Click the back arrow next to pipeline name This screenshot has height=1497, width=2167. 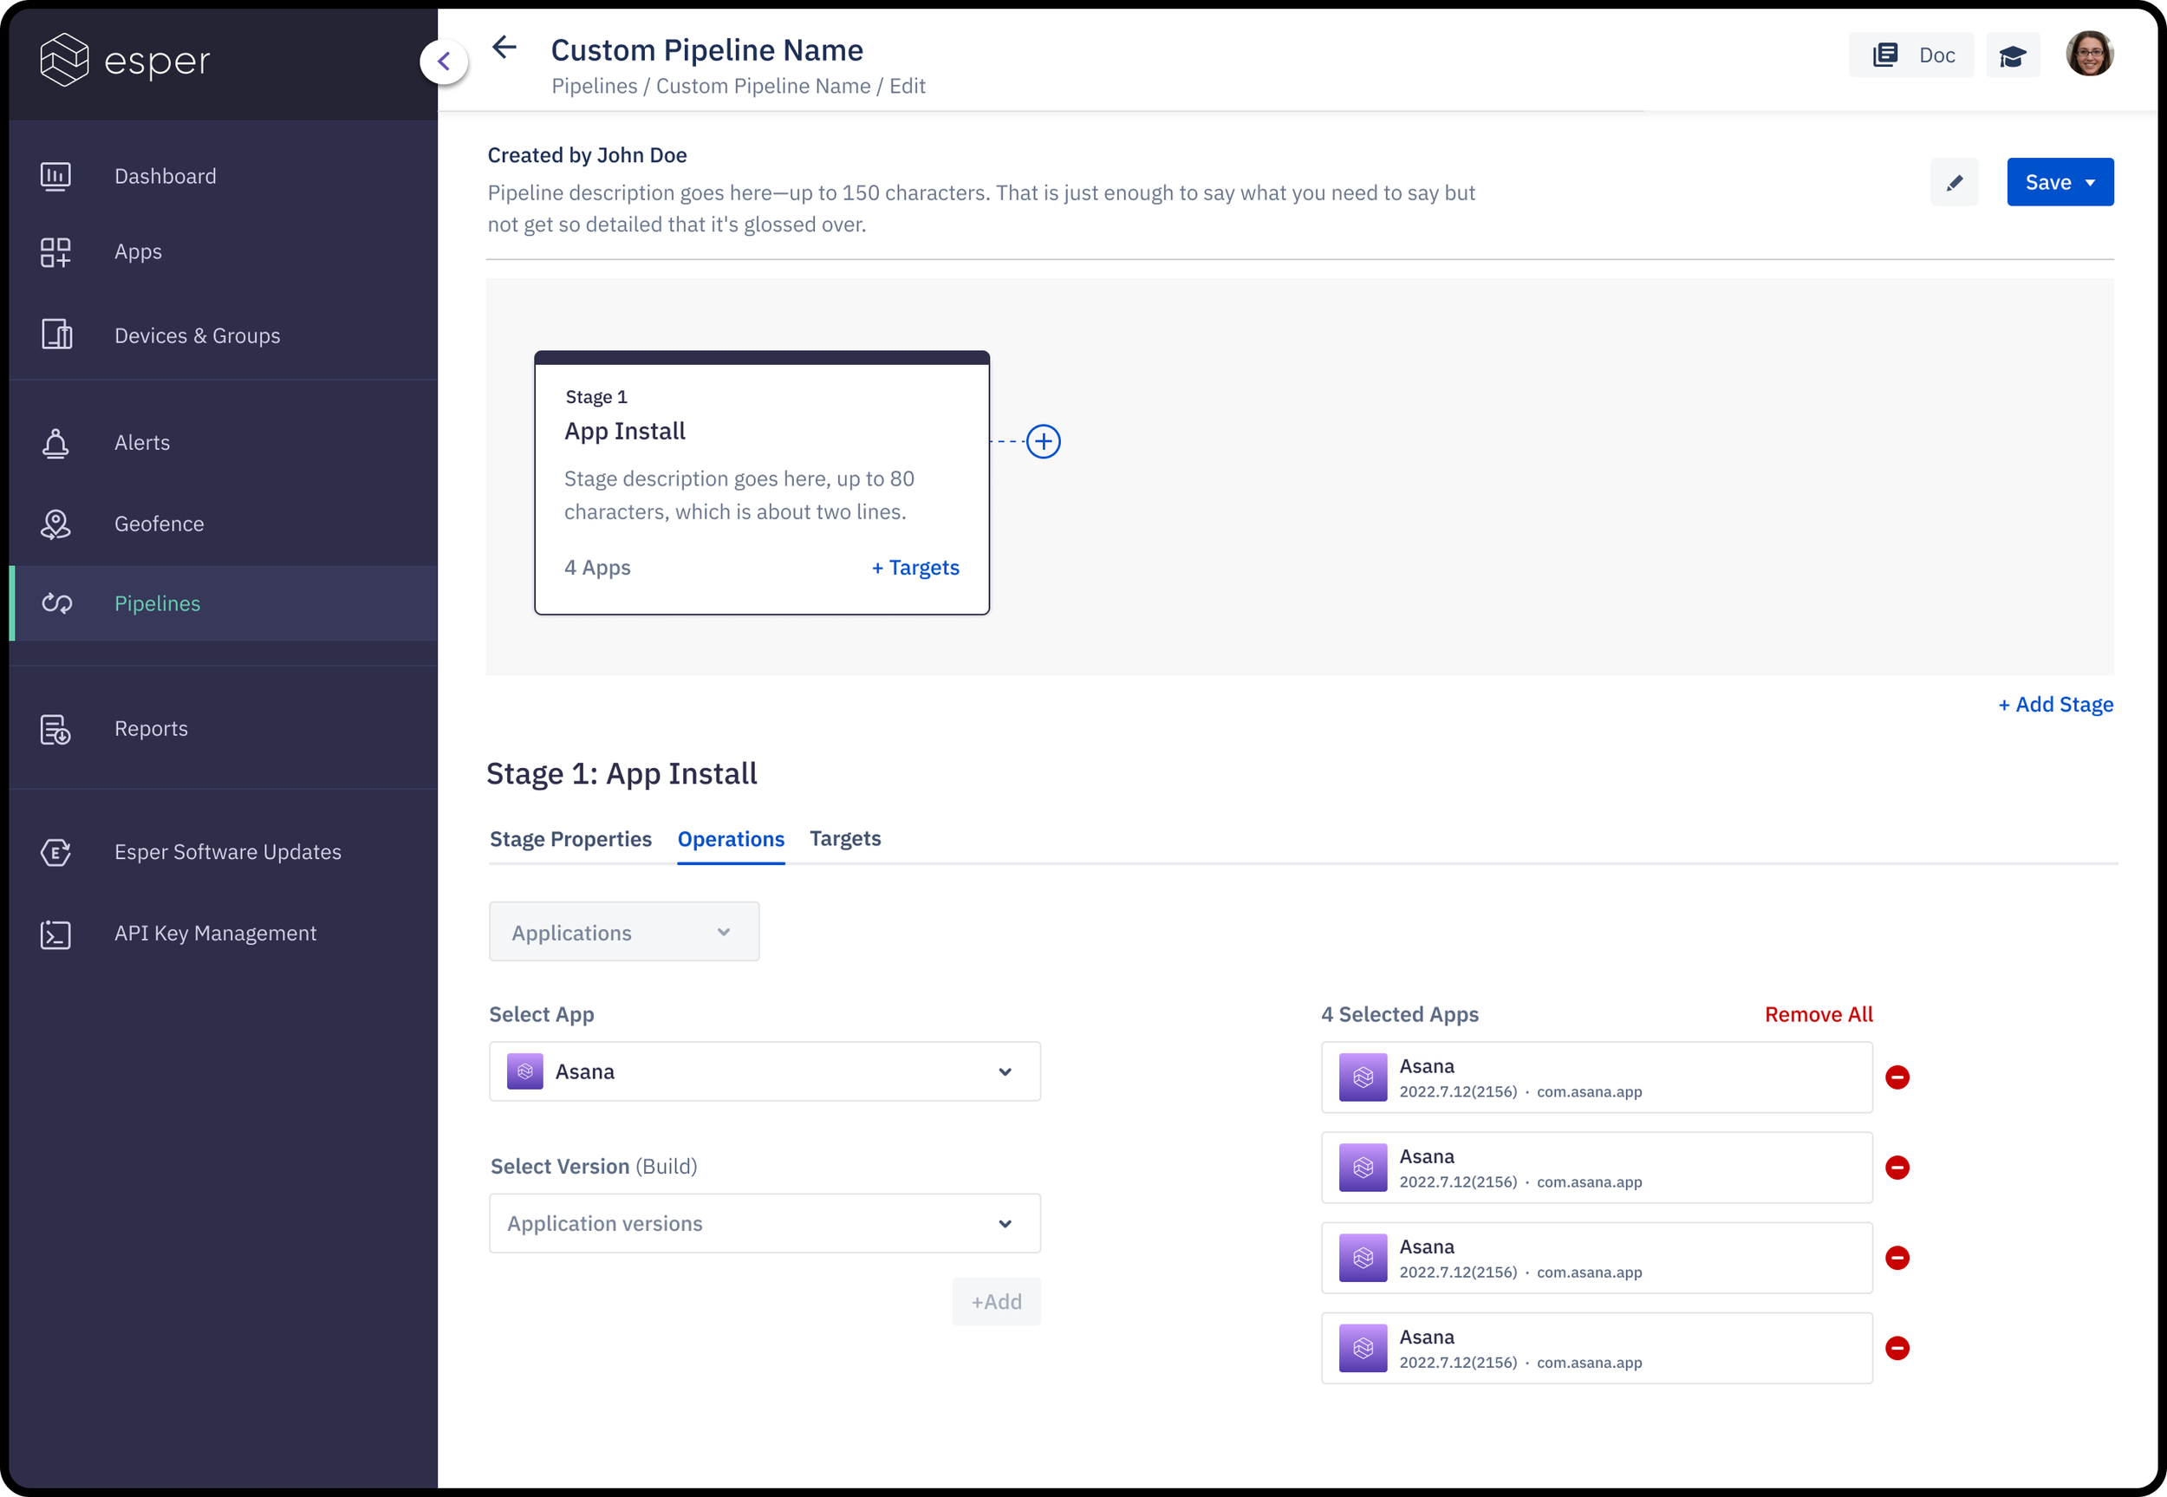click(x=504, y=48)
